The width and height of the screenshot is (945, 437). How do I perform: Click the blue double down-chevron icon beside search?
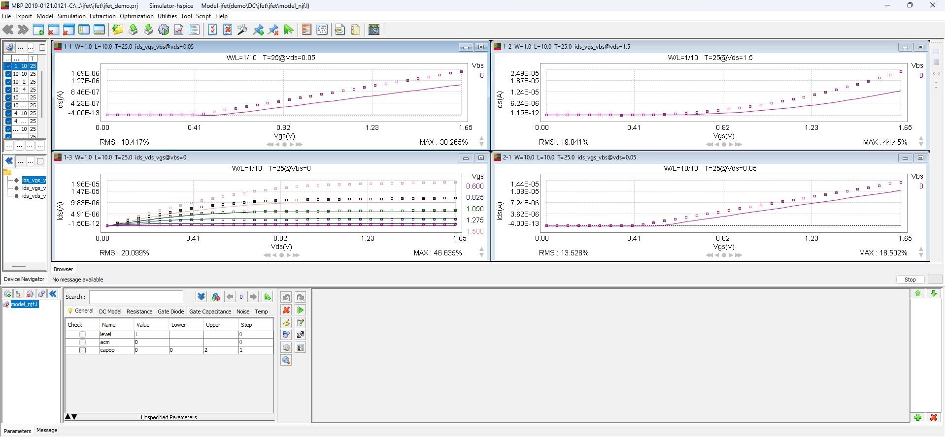point(201,297)
